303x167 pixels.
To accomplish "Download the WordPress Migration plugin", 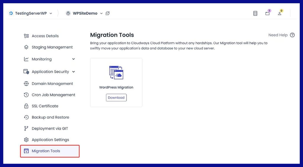I will [116, 98].
